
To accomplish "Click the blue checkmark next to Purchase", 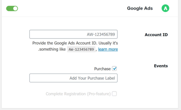I will click(x=115, y=69).
